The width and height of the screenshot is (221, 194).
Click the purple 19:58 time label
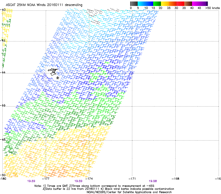click(153, 181)
